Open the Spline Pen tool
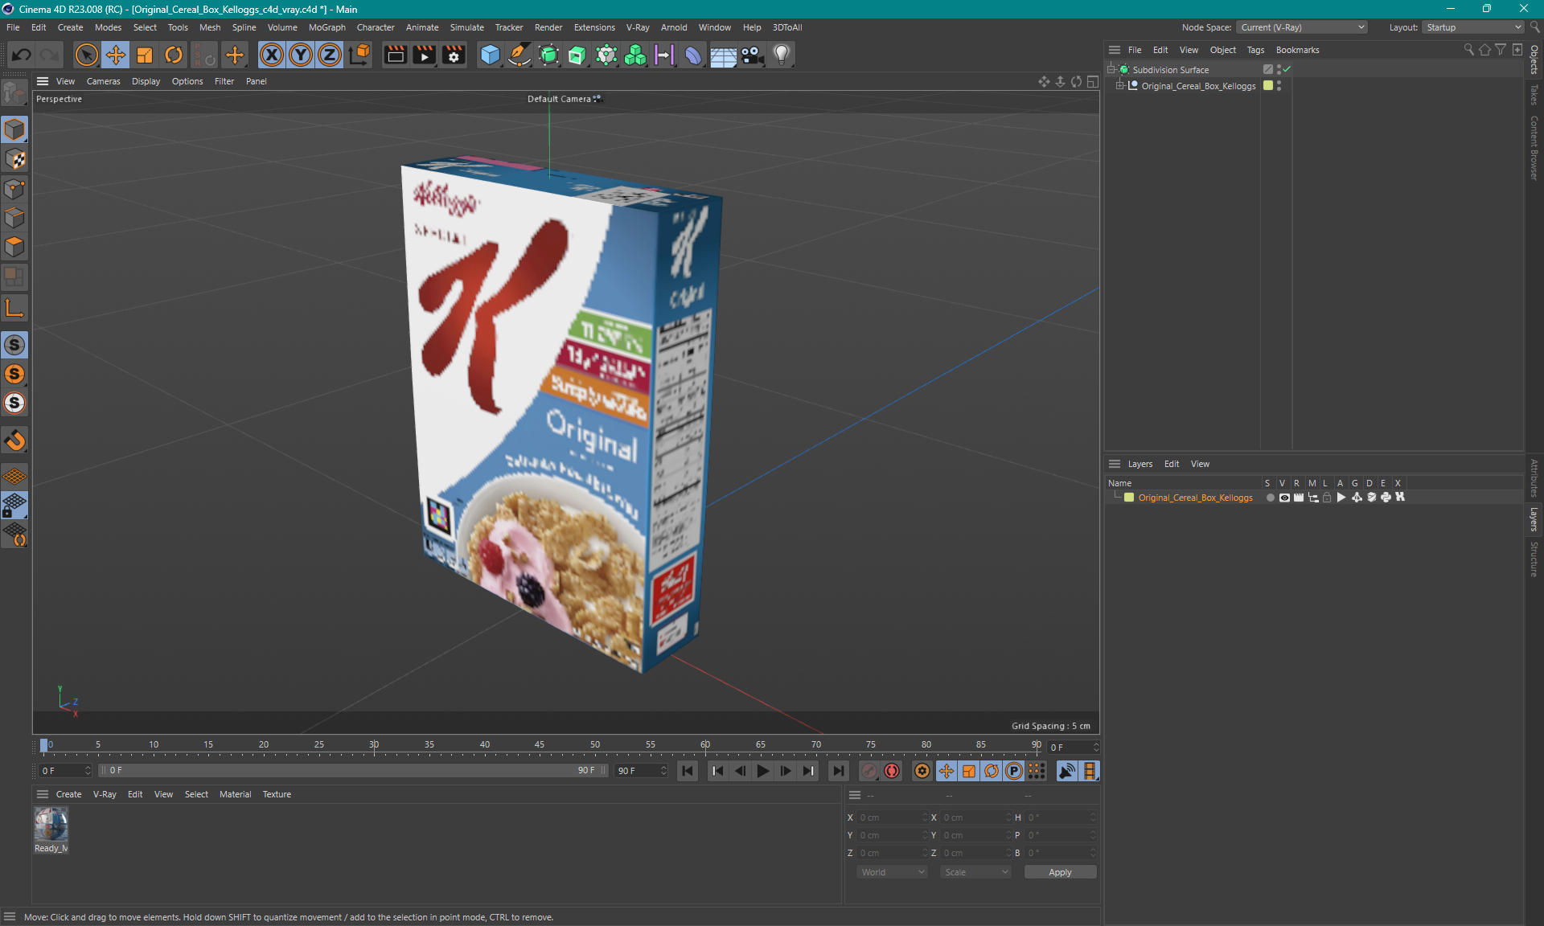 (519, 55)
